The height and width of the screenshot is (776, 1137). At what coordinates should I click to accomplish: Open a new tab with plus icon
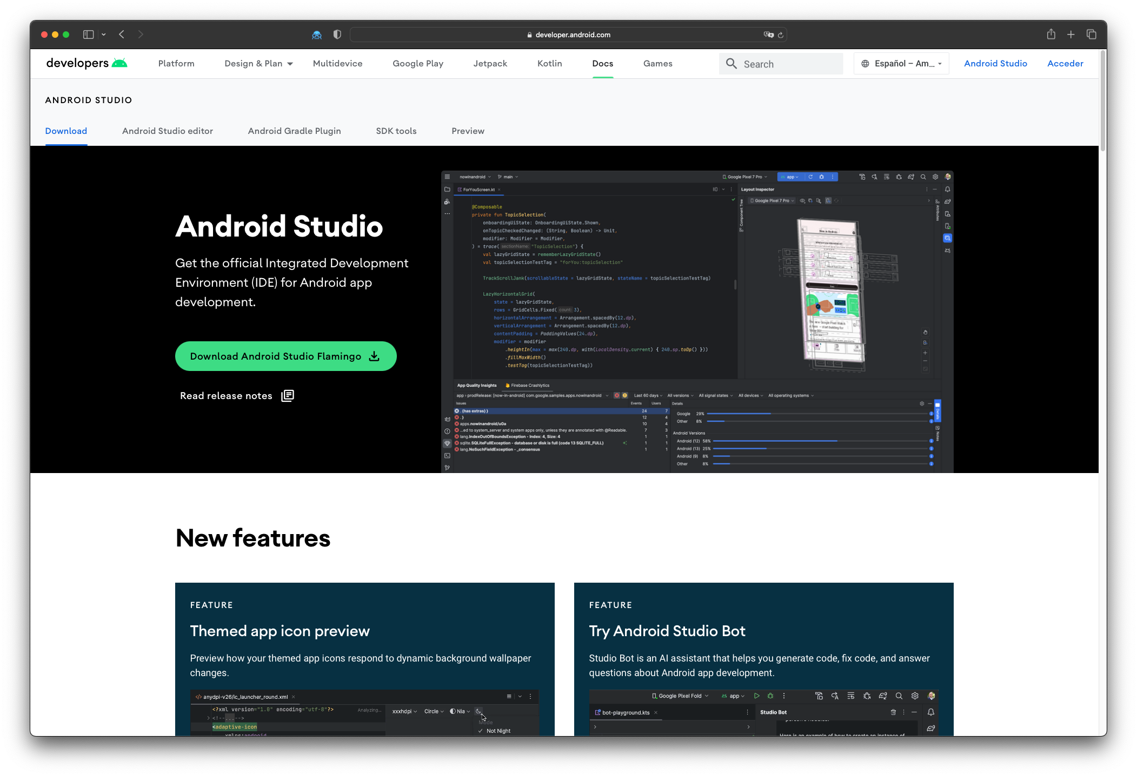point(1070,35)
